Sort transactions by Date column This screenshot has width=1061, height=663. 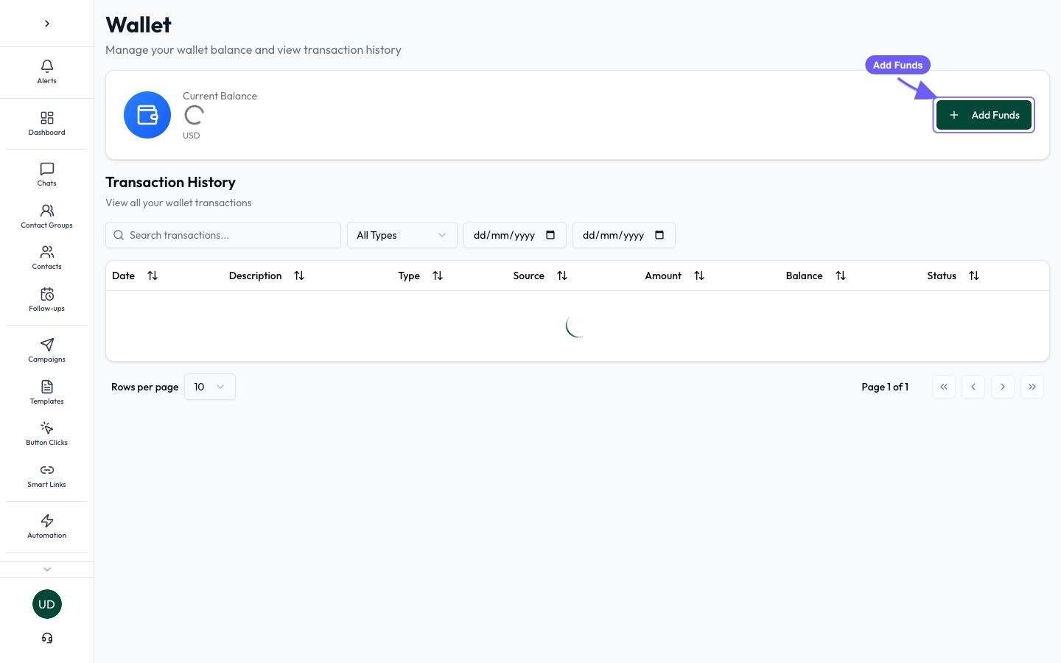(135, 276)
